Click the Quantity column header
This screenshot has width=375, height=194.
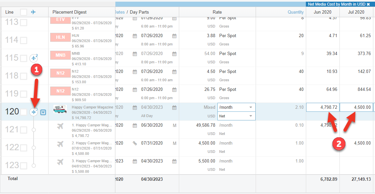[x=296, y=12]
